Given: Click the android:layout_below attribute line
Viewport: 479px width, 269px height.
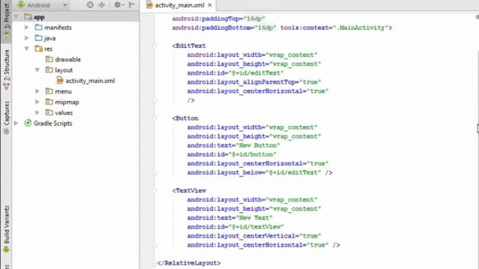Looking at the screenshot, I should tap(260, 173).
